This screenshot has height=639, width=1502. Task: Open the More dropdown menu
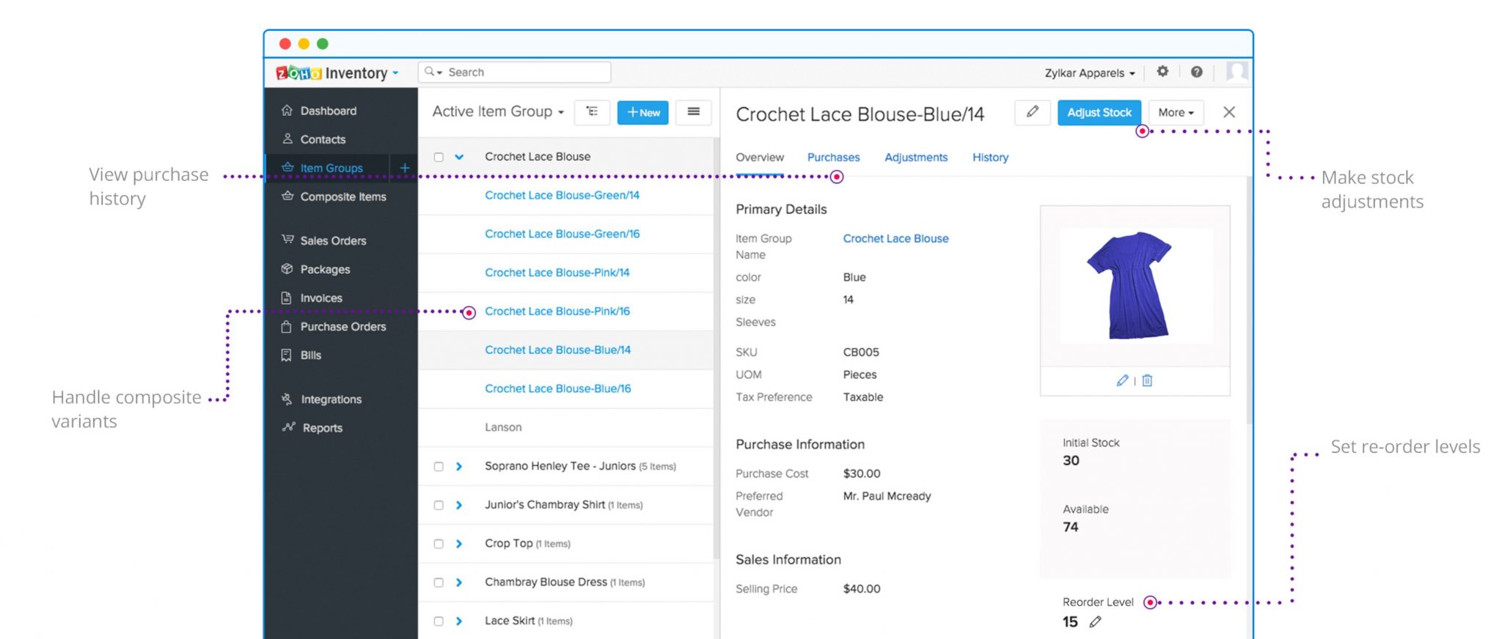tap(1176, 112)
